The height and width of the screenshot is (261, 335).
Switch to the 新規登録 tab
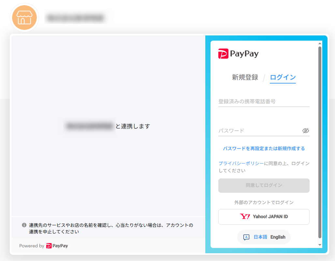pyautogui.click(x=245, y=77)
